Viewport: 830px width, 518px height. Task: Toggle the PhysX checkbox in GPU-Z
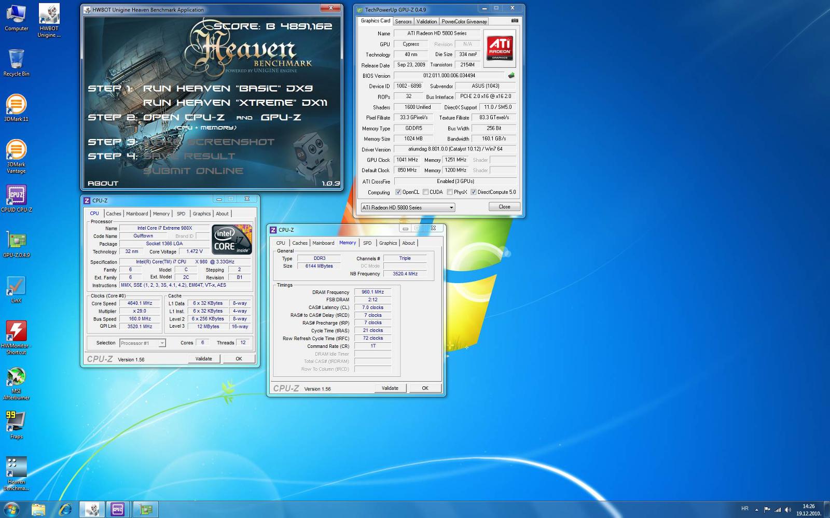(x=450, y=192)
